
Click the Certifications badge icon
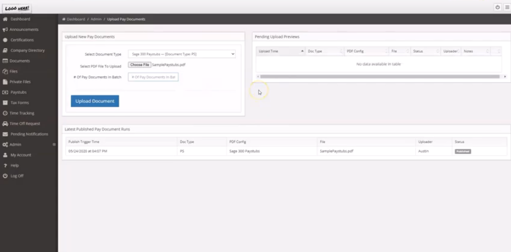[x=5, y=40]
